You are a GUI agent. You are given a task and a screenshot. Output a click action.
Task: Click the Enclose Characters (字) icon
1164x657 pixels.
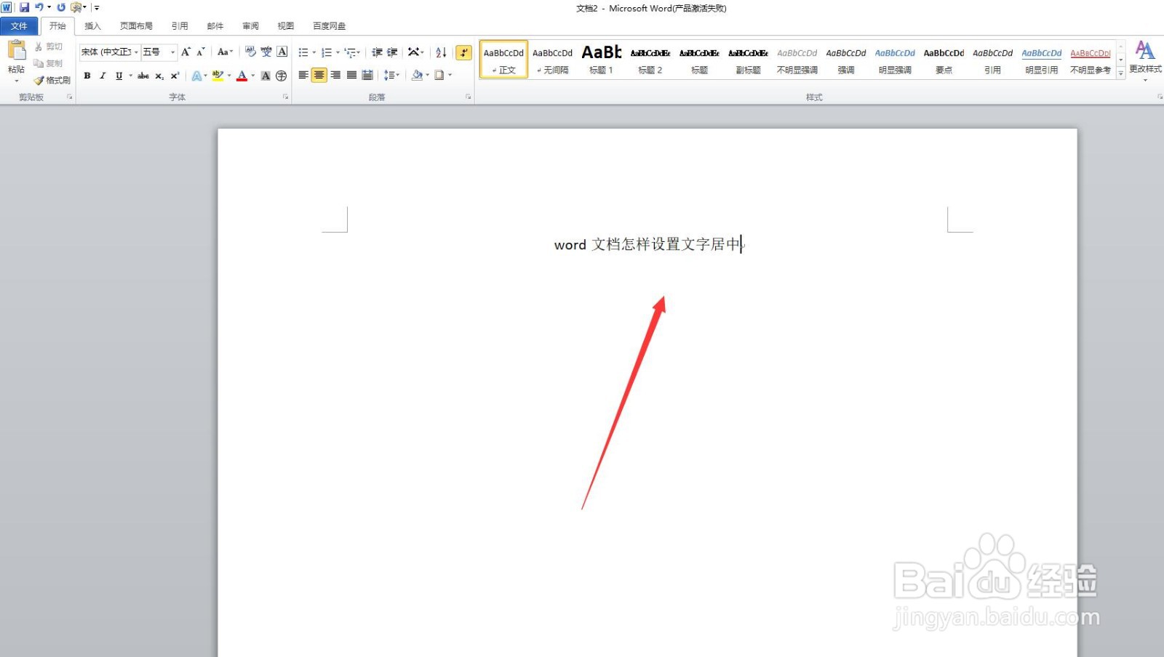tap(282, 76)
